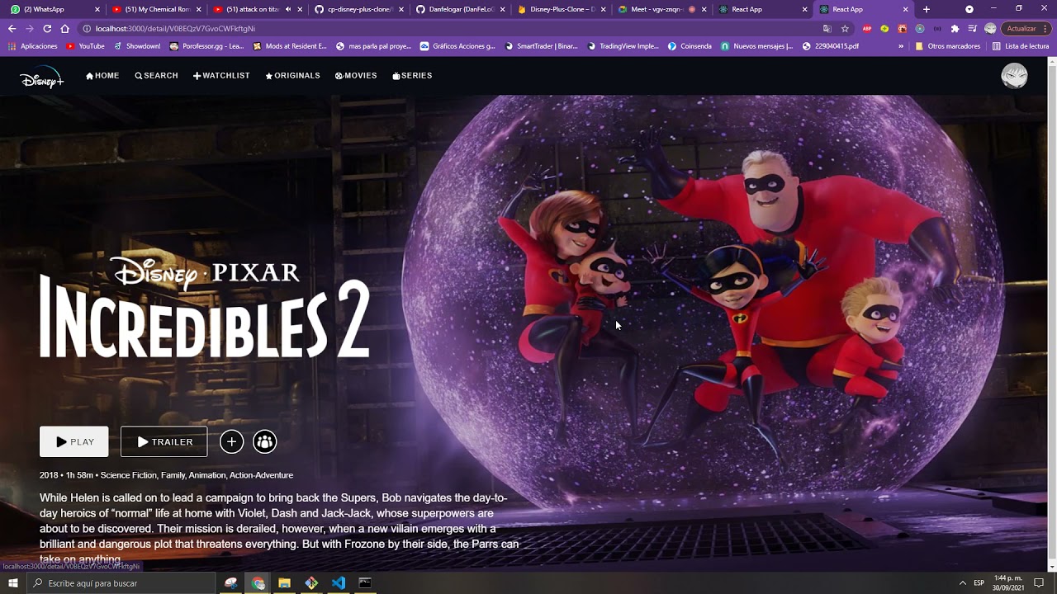Open SmartTrader bookmark
This screenshot has width=1057, height=594.
click(541, 46)
